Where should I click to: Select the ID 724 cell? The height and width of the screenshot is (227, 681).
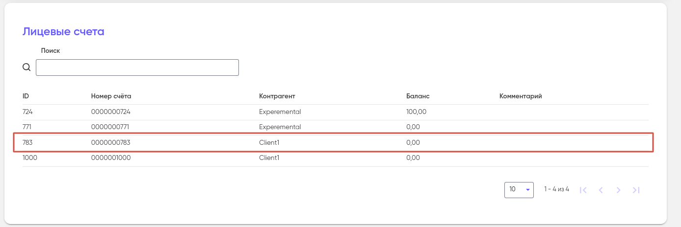pyautogui.click(x=27, y=112)
